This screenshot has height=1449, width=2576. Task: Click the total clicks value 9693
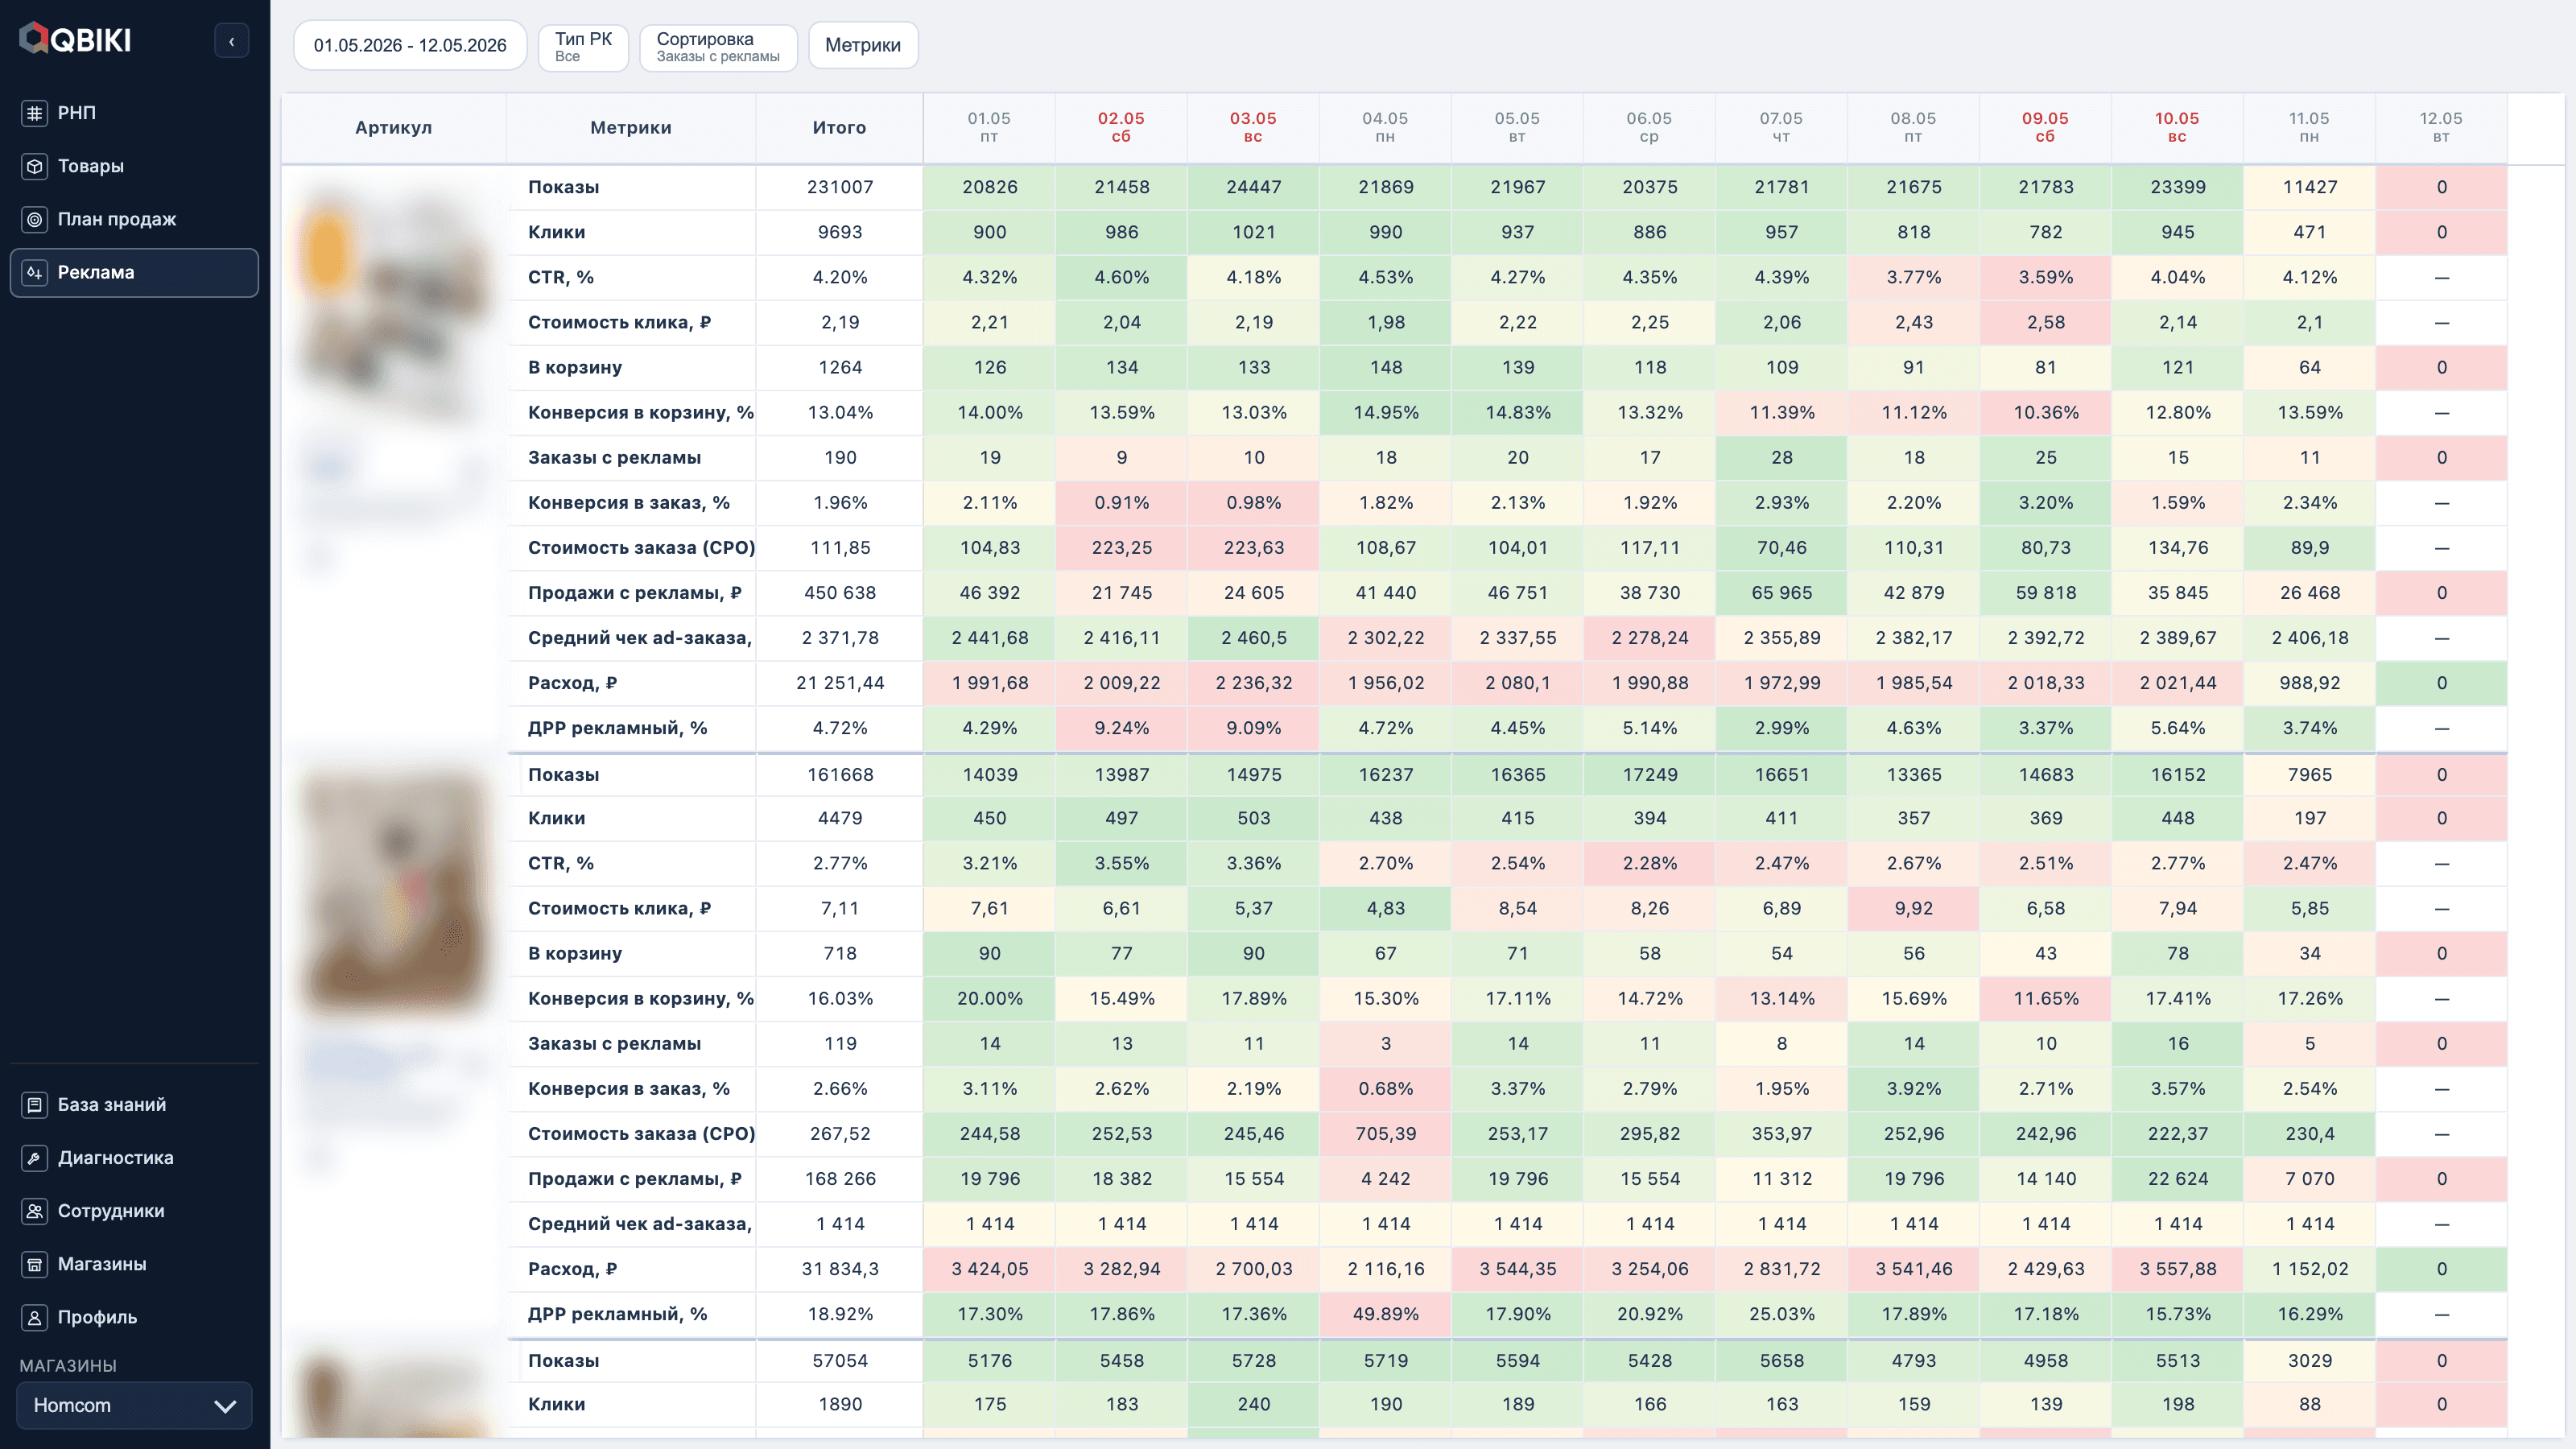[840, 232]
